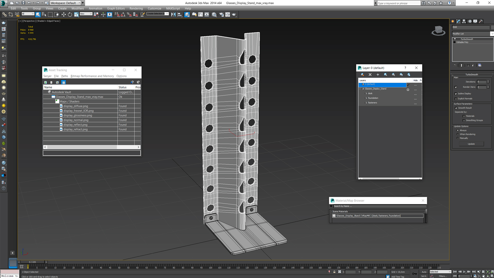The width and height of the screenshot is (494, 278).
Task: Click Play Animation button
Action: click(x=464, y=272)
